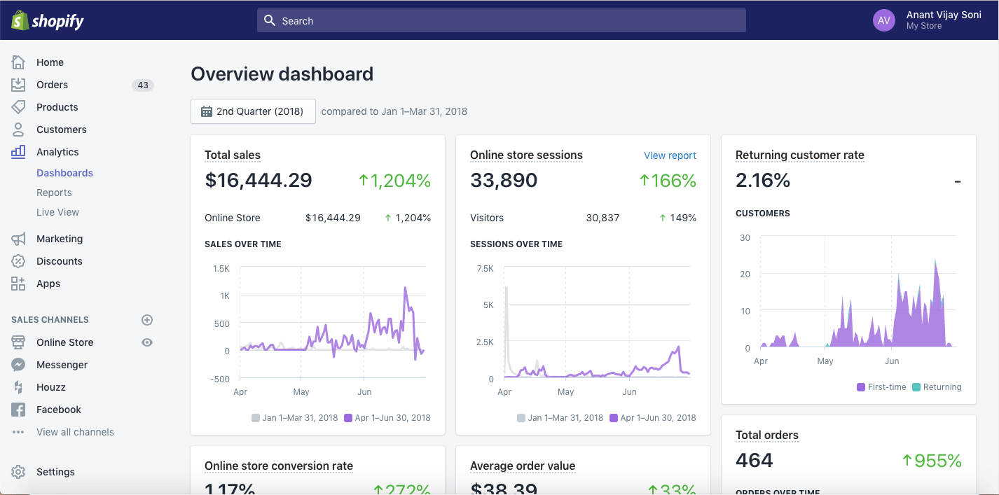Viewport: 999px width, 495px height.
Task: Click the Marketing megaphone icon
Action: [18, 239]
